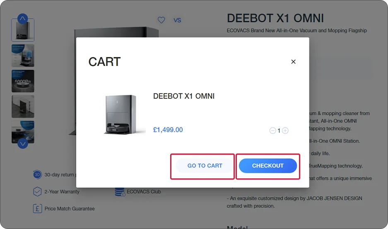388x229 pixels.
Task: Show previous thumbnails with up arrow
Action: 22,19
